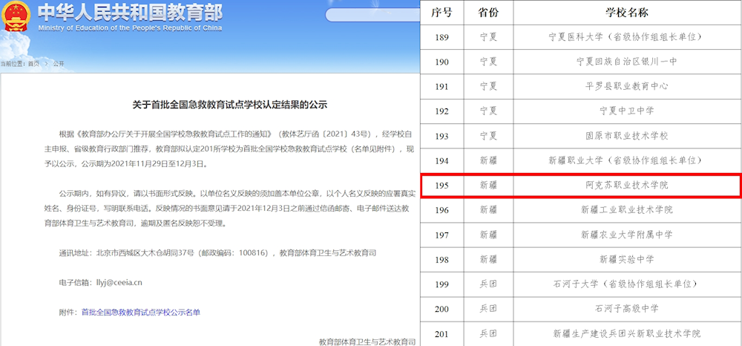Click the 学校名称 column header
Screen dimensions: 742x346
[x=626, y=13]
